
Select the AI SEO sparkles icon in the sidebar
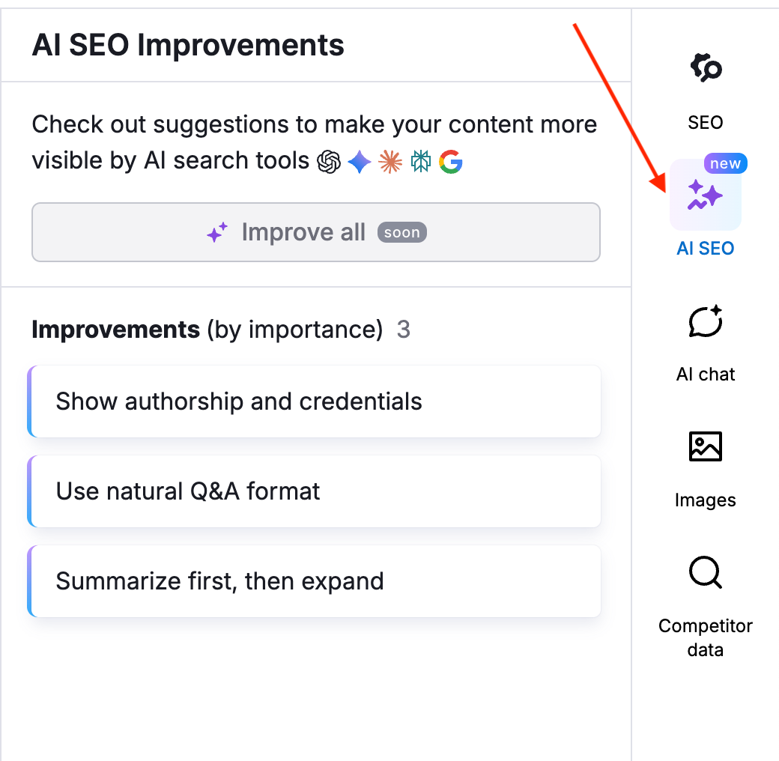[705, 195]
